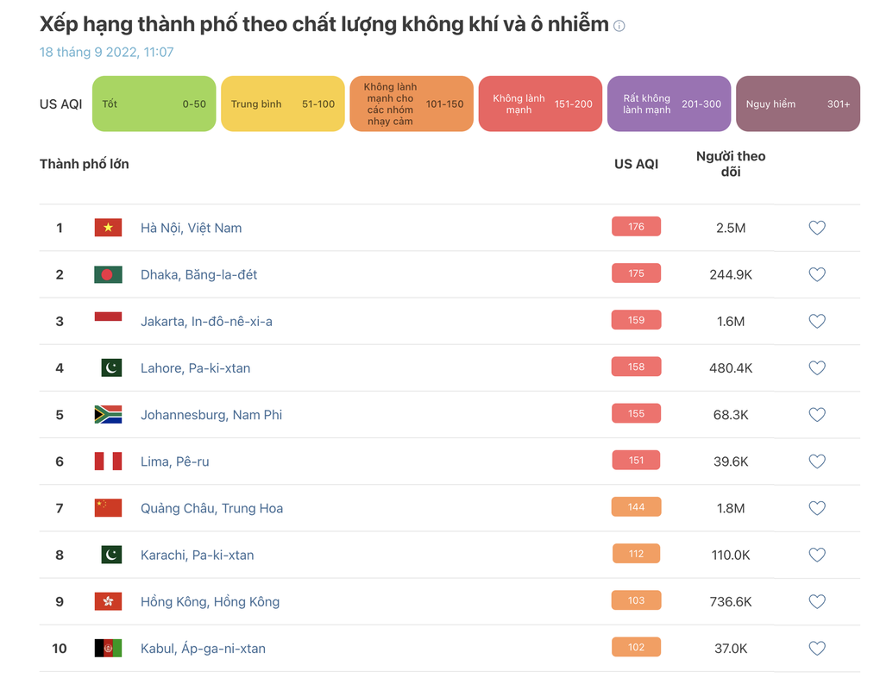Click the 144 AQI badge for Quảng Châu
This screenshot has width=880, height=678.
point(636,507)
